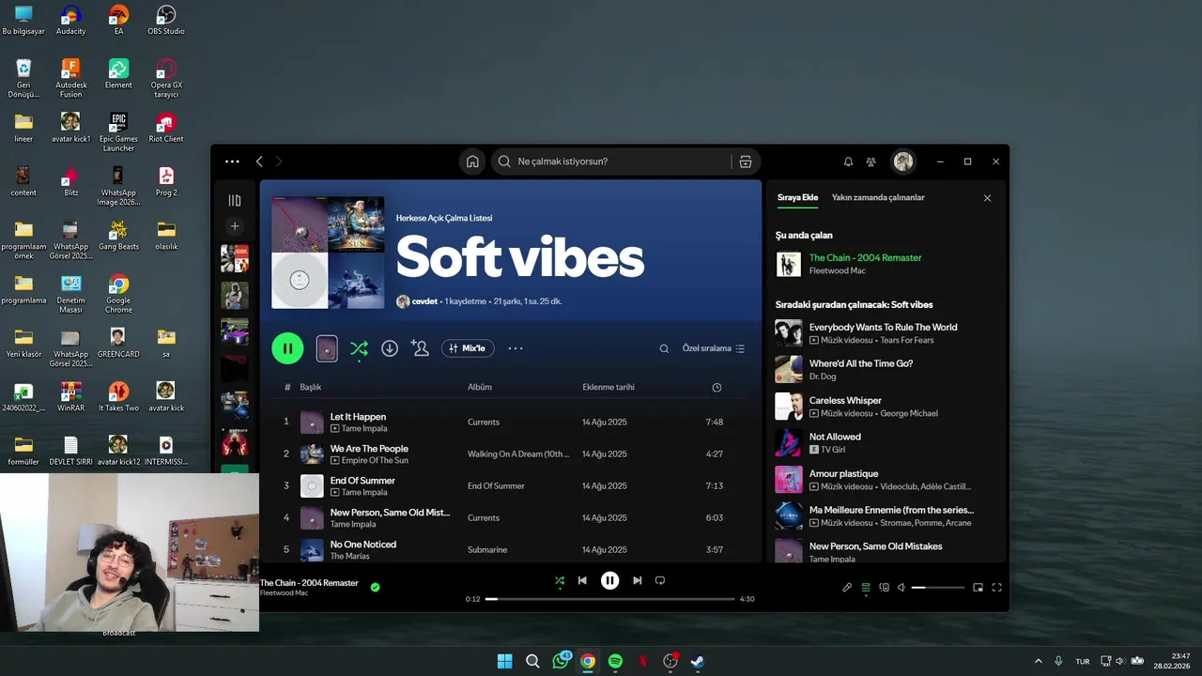Go to the Spotify Home page

[x=472, y=161]
